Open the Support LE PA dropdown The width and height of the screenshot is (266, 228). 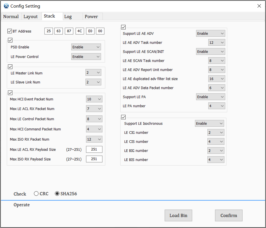pyautogui.click(x=210, y=97)
